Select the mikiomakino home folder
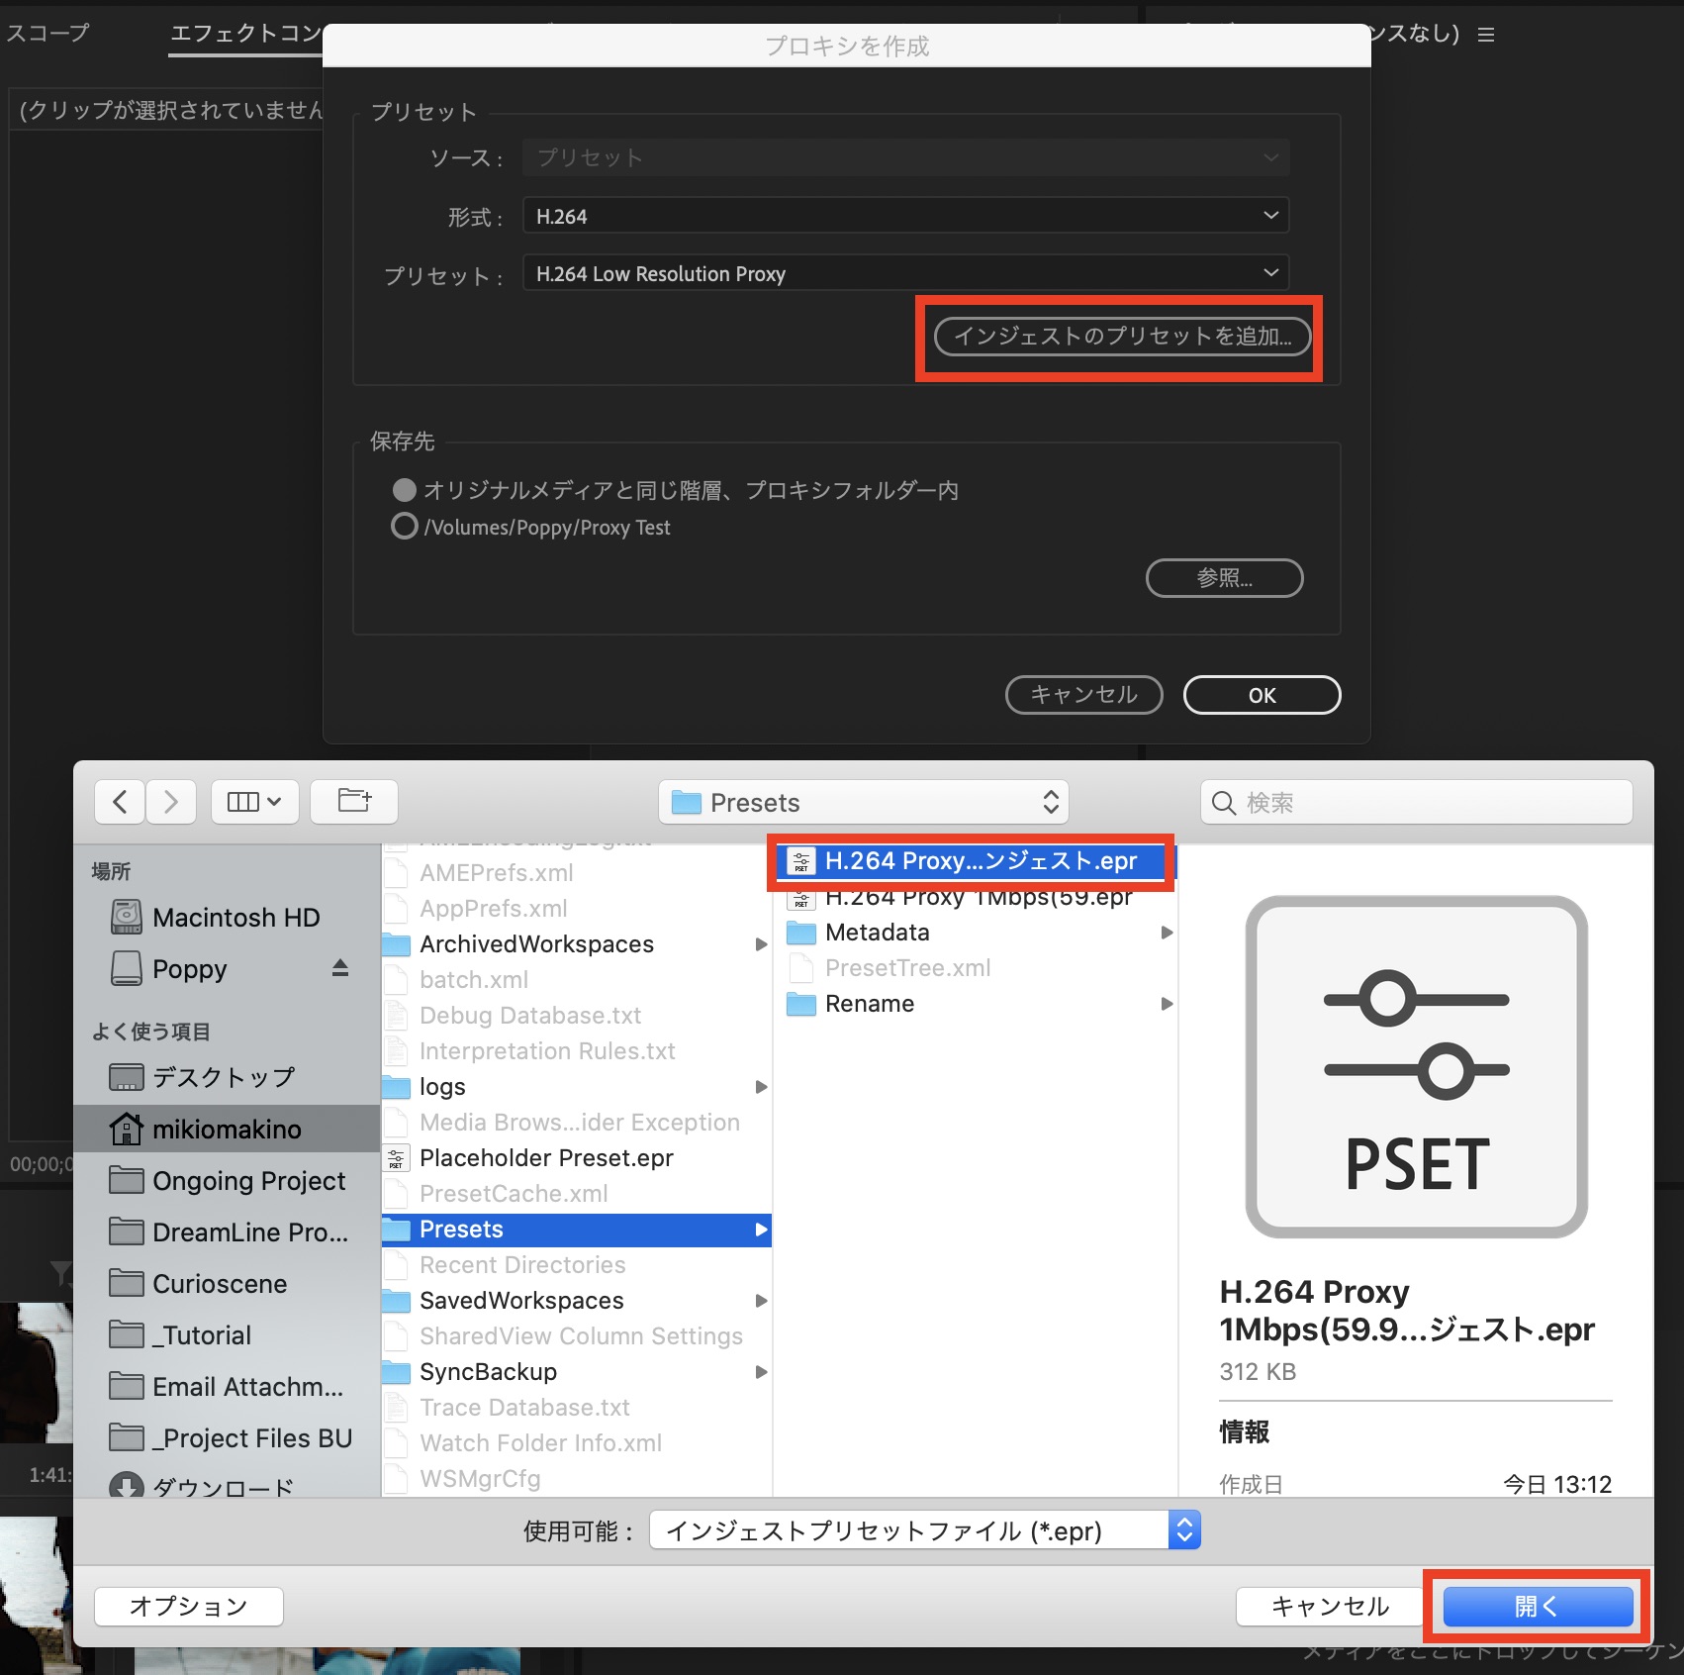This screenshot has height=1675, width=1684. pyautogui.click(x=227, y=1130)
